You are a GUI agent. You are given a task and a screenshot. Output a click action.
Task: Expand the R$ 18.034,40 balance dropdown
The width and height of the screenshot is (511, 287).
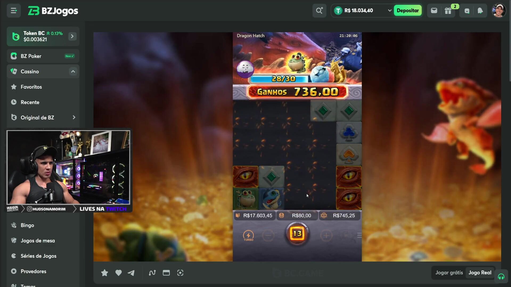pos(390,11)
